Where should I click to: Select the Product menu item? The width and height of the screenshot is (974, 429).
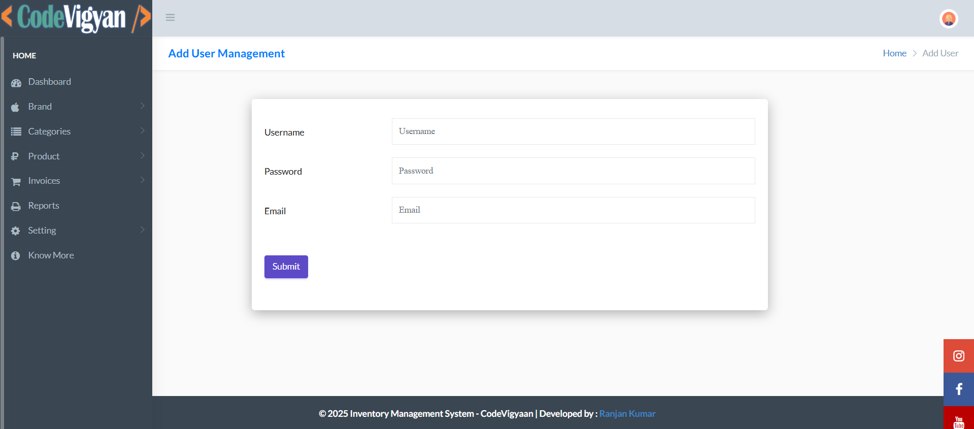(x=44, y=156)
